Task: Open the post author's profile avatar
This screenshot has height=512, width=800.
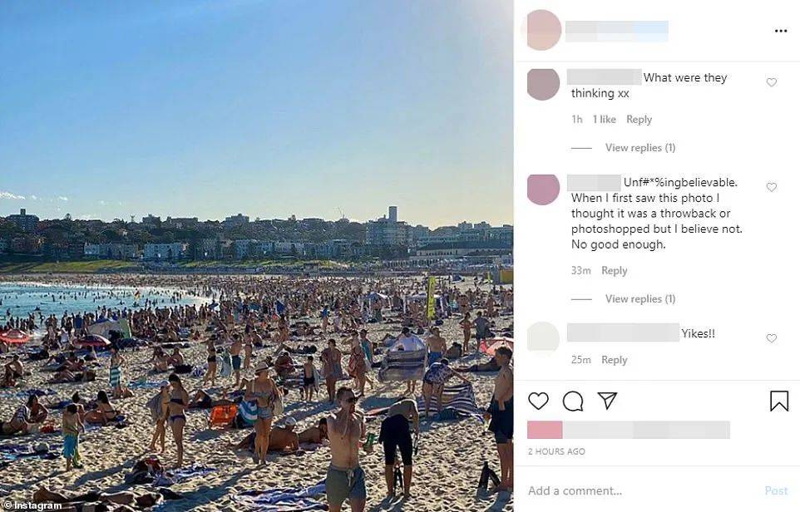Action: click(x=543, y=30)
